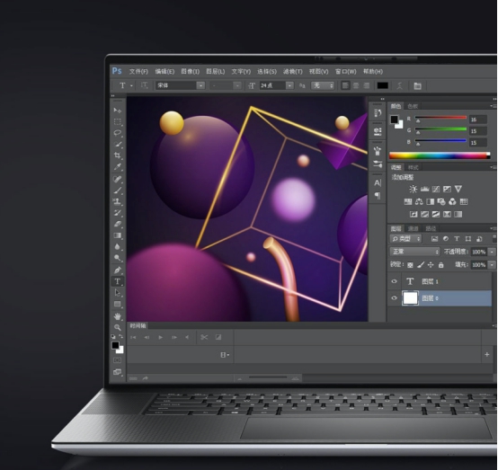The height and width of the screenshot is (470, 498).
Task: Open the font family dropdown 宋体
Action: 180,85
